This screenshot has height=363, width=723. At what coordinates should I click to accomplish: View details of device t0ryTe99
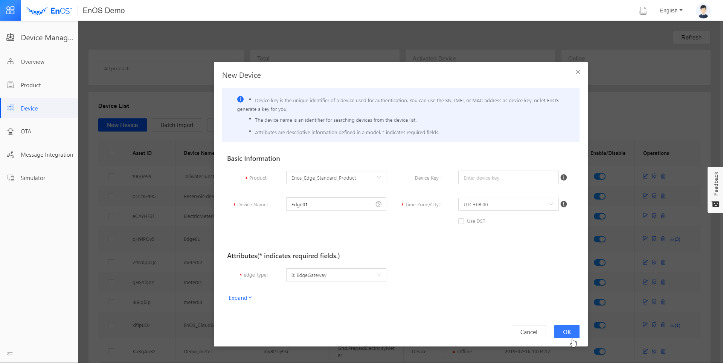point(654,176)
